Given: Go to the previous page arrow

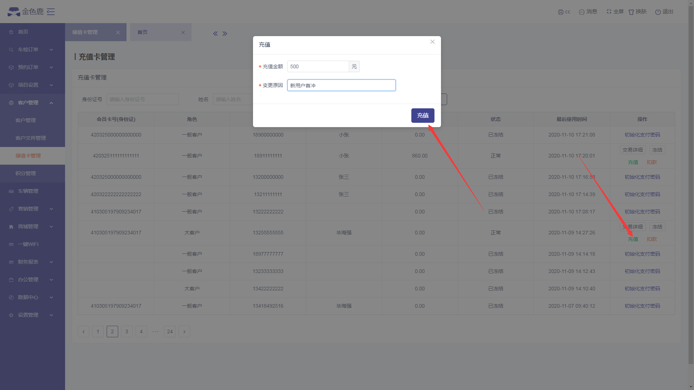Looking at the screenshot, I should pyautogui.click(x=83, y=331).
